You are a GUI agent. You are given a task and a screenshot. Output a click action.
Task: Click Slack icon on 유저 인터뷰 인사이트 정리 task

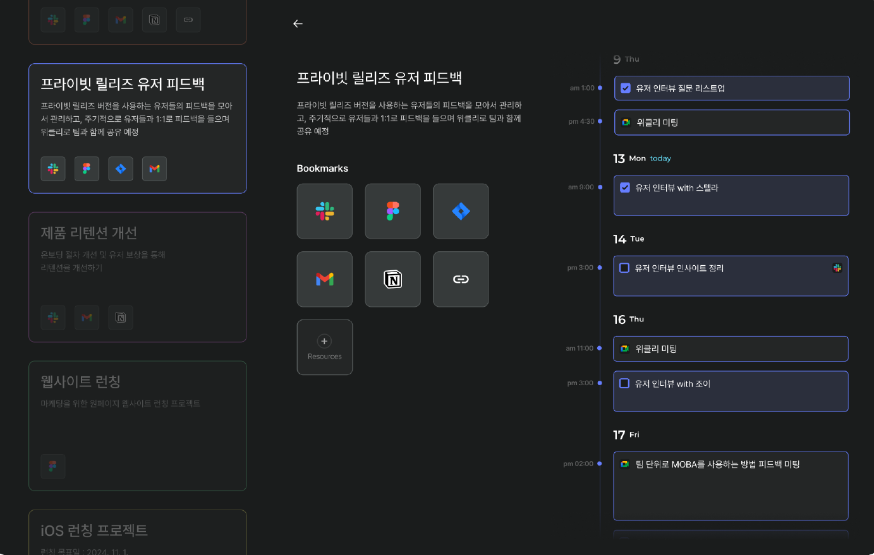coord(837,268)
